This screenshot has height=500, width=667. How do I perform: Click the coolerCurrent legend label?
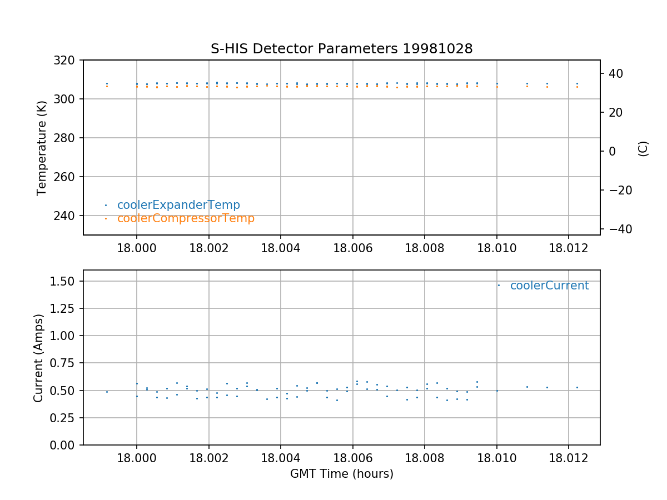549,286
